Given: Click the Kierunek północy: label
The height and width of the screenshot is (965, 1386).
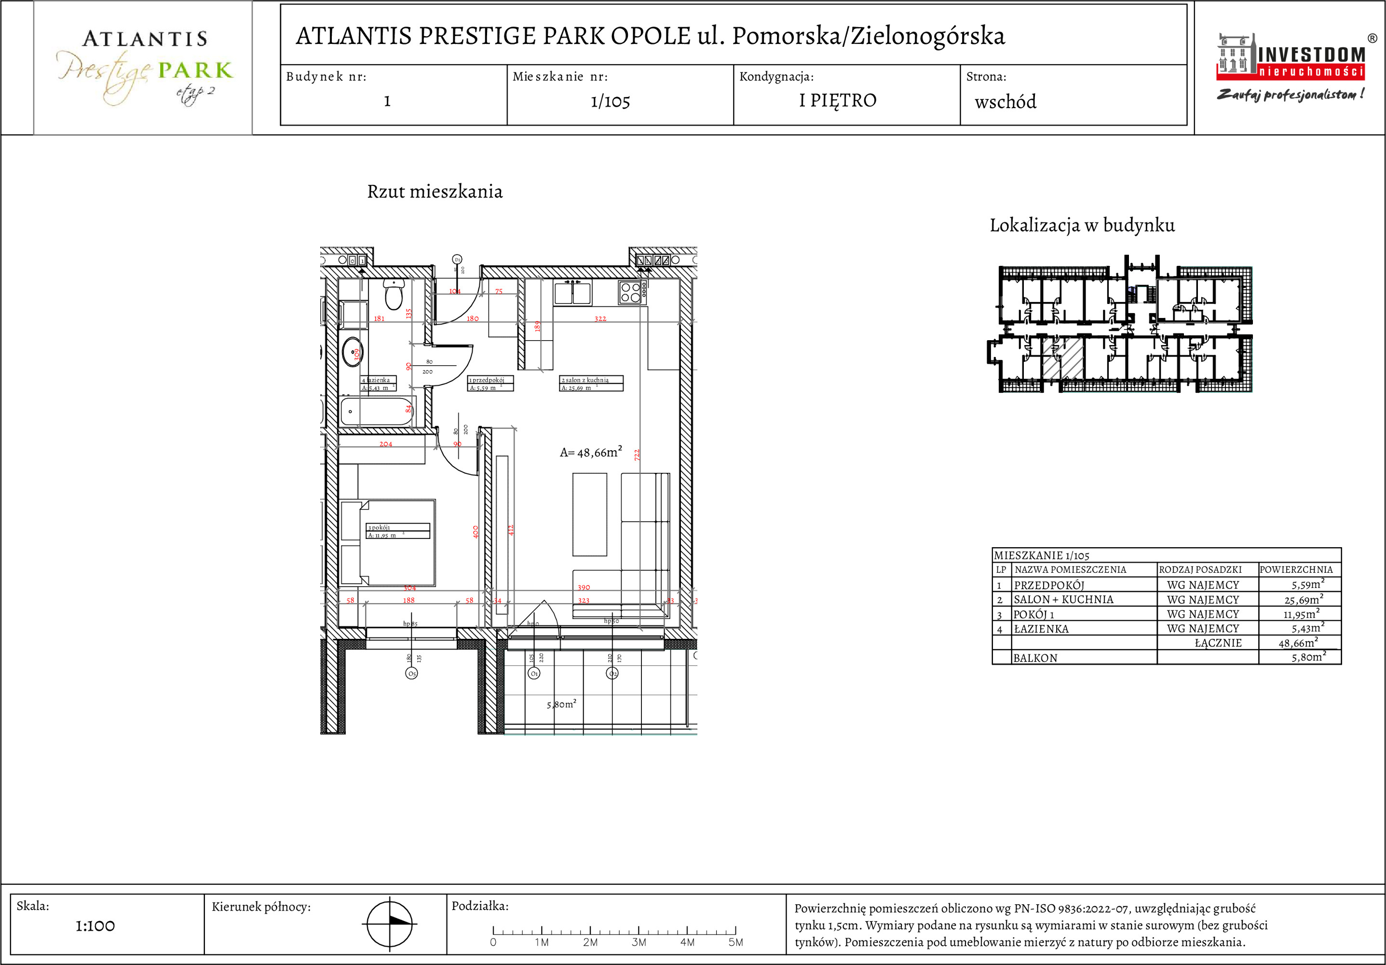Looking at the screenshot, I should 261,907.
